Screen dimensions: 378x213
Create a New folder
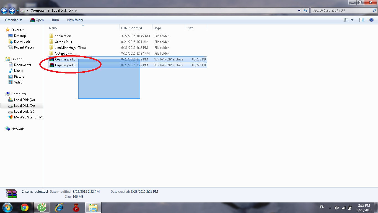(75, 20)
